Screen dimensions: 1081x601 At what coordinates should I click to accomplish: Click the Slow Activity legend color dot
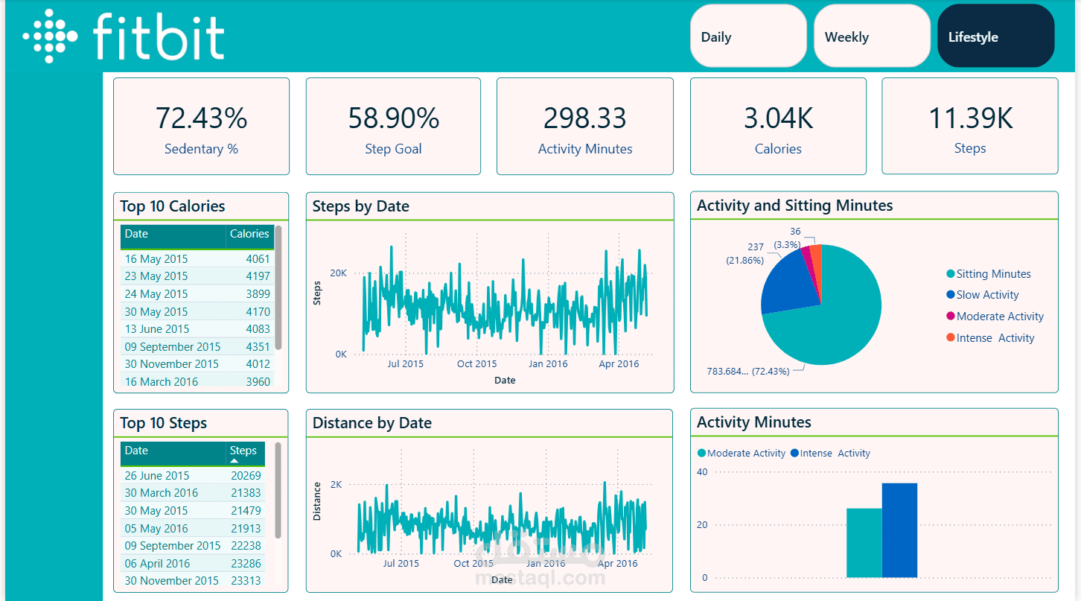(950, 295)
